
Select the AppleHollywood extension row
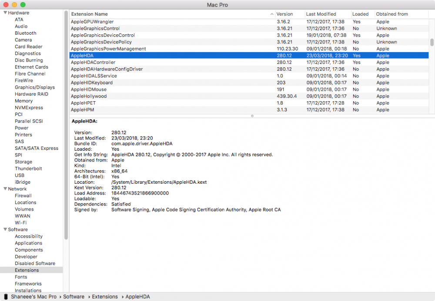tap(249, 96)
